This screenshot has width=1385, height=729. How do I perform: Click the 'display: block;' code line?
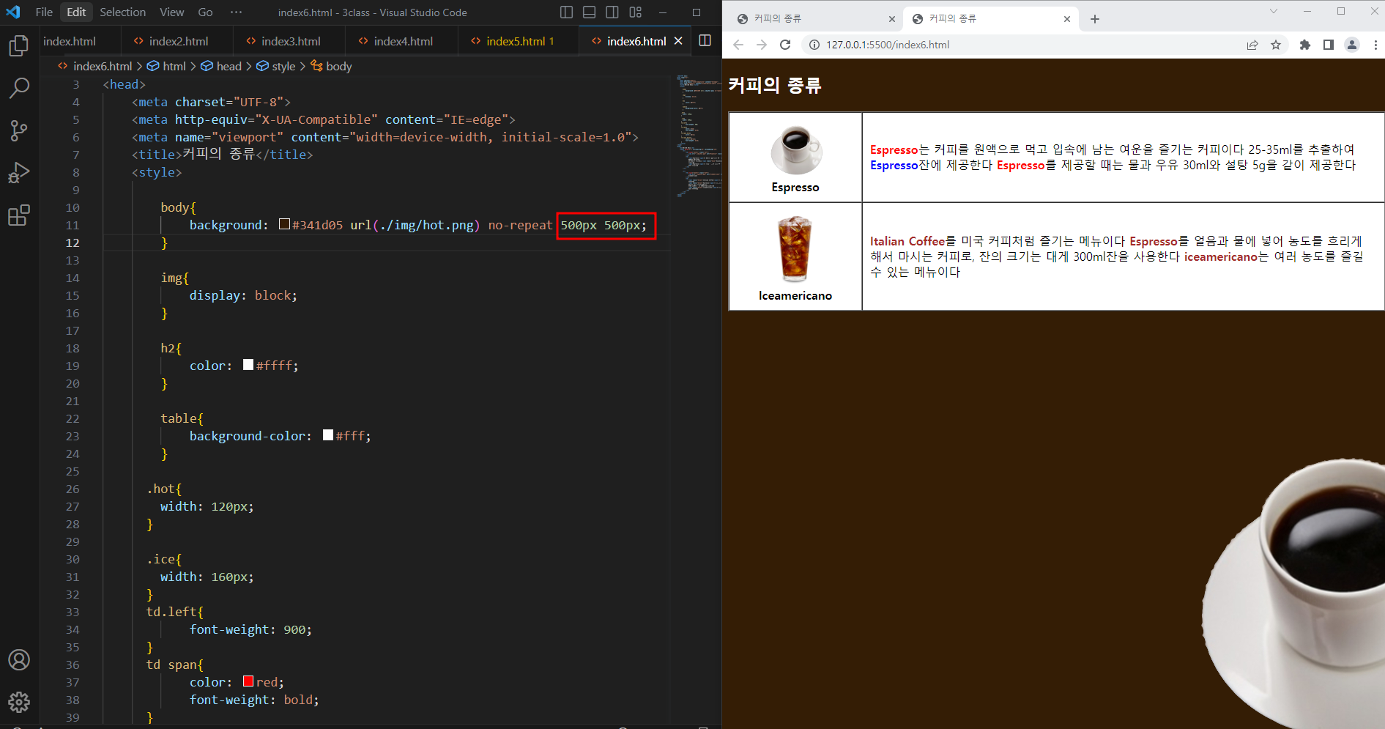pyautogui.click(x=243, y=295)
